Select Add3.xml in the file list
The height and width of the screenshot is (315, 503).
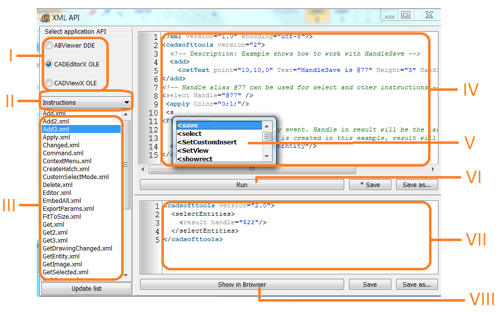click(x=81, y=129)
